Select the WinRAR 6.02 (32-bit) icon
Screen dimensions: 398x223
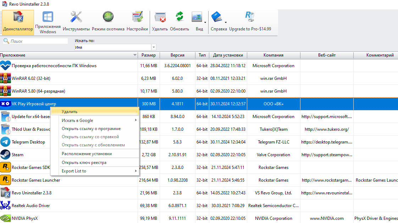pyautogui.click(x=5, y=78)
